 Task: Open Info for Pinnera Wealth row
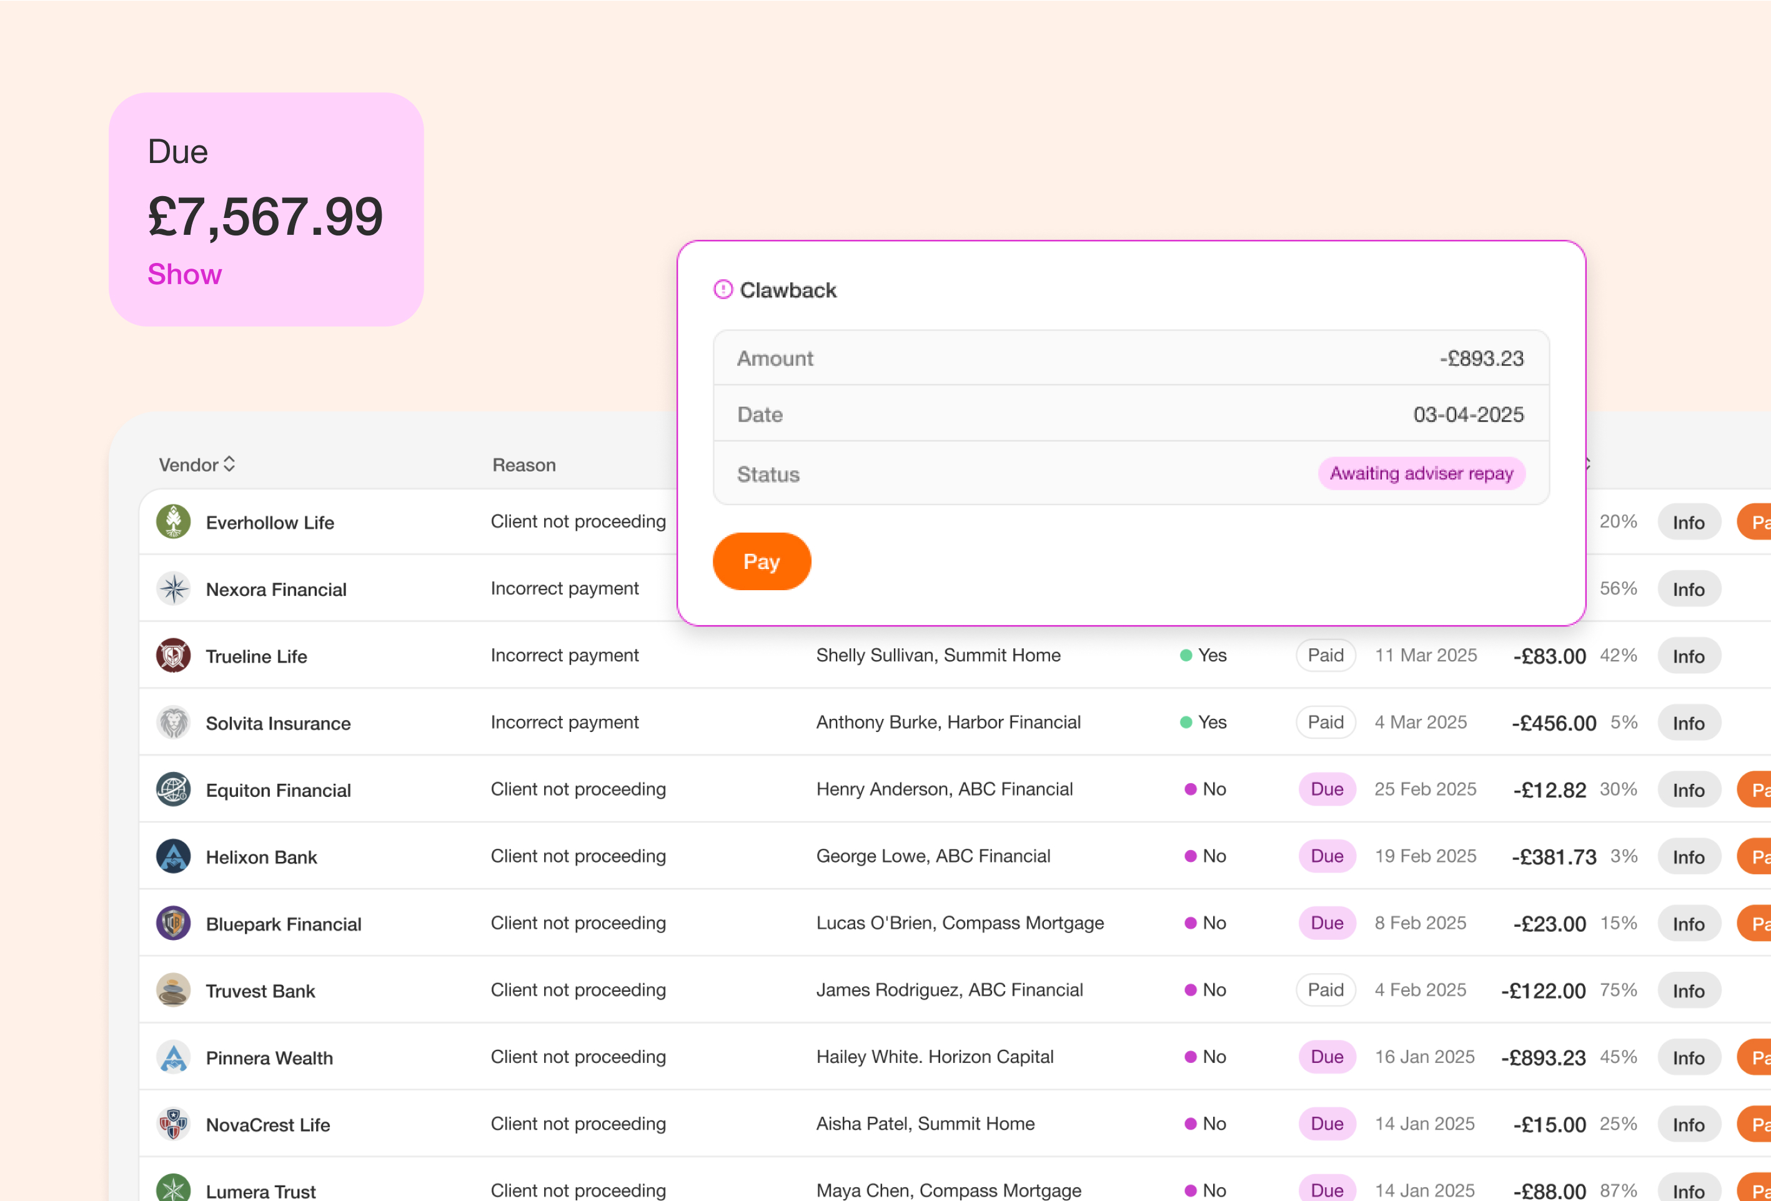[1688, 1058]
